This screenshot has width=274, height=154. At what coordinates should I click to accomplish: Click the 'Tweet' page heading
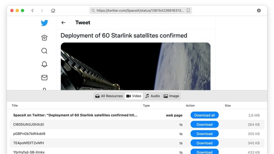point(83,22)
